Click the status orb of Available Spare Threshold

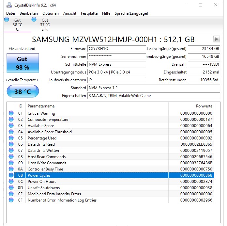(11, 132)
